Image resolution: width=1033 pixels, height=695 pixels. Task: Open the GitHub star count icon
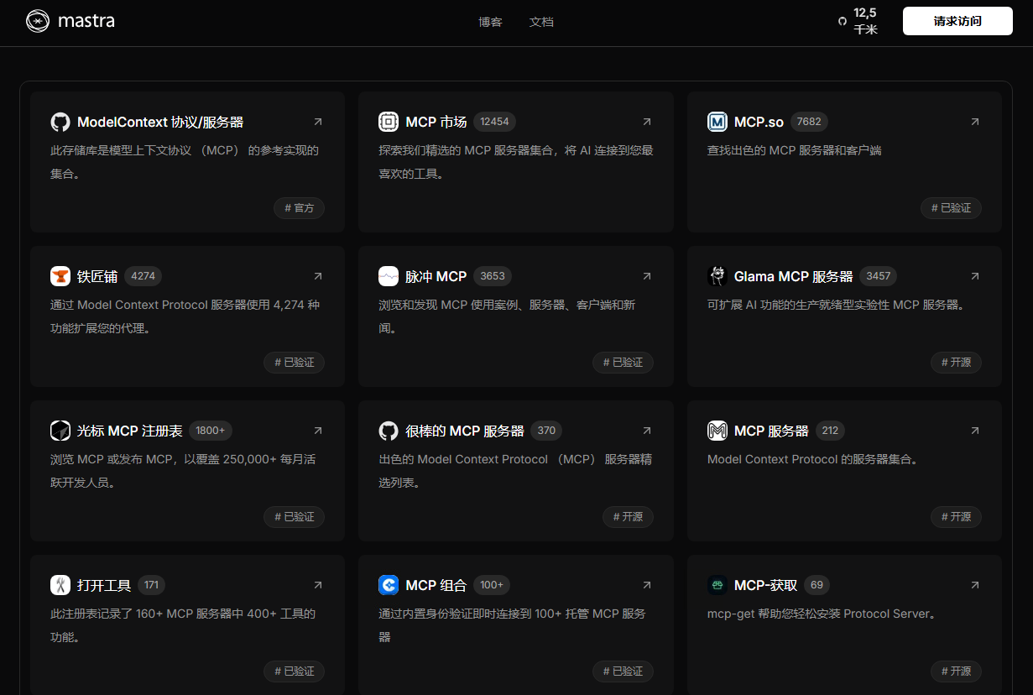pos(843,21)
